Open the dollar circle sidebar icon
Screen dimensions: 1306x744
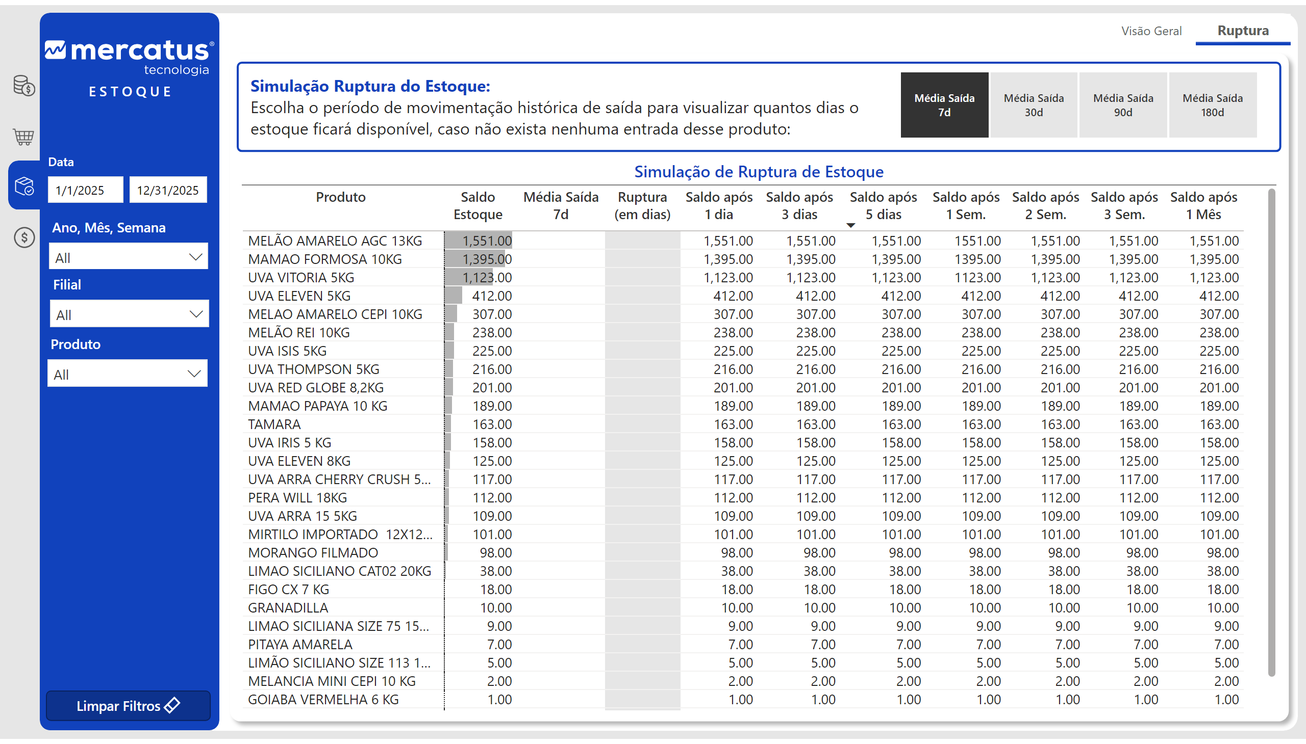coord(24,237)
